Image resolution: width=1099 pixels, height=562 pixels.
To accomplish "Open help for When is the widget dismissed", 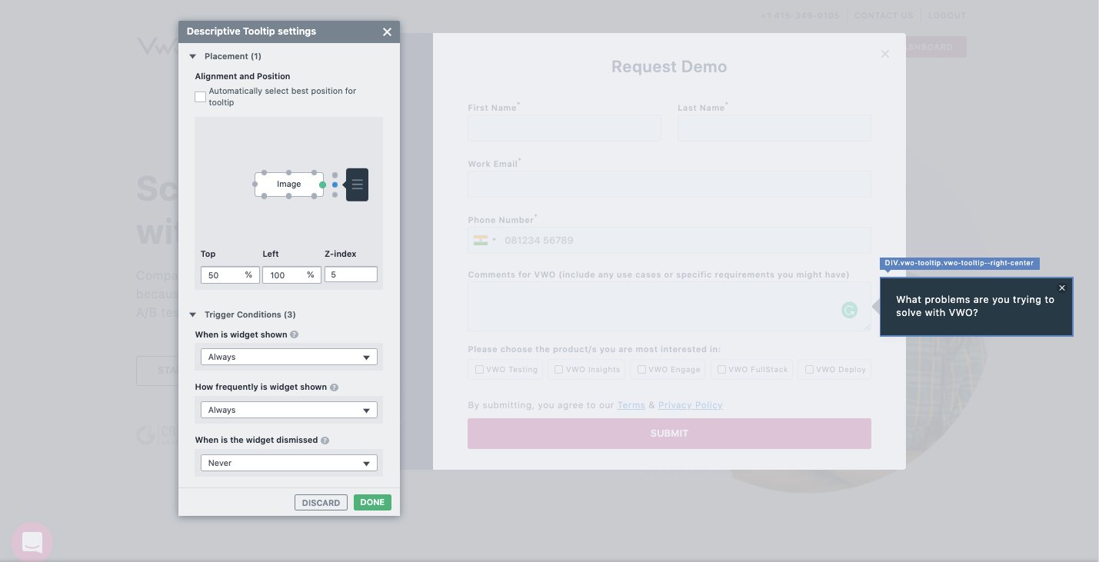I will 325,441.
